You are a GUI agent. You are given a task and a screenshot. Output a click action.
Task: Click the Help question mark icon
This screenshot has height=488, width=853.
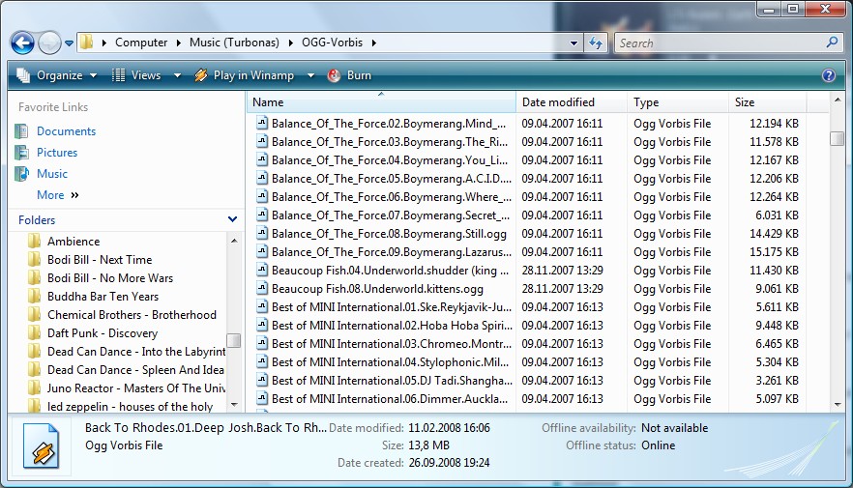point(828,75)
